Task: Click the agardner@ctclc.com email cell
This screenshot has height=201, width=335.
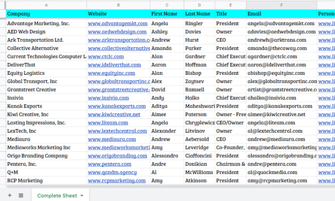Action: [282, 57]
